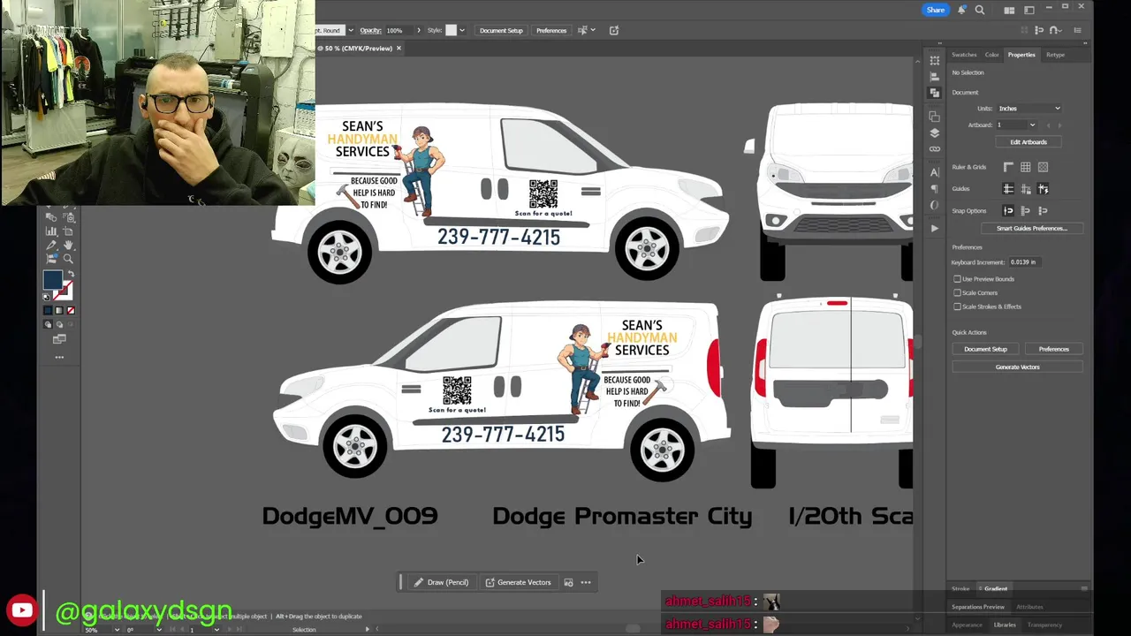
Task: Open the Links panel icon in dock
Action: [x=935, y=148]
